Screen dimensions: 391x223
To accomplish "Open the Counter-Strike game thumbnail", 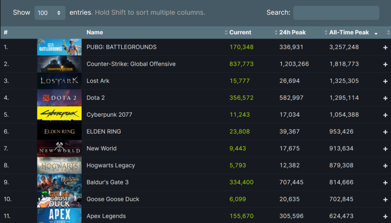I will click(x=59, y=64).
